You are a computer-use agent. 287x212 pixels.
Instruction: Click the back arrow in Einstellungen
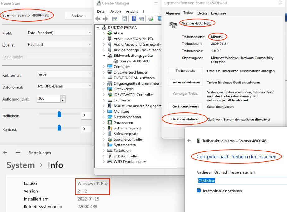[5, 153]
